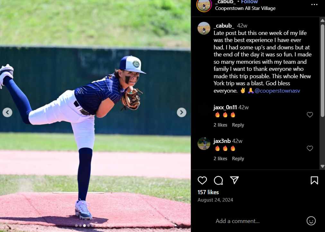
Task: Follow the _cabub_ account
Action: tap(249, 2)
